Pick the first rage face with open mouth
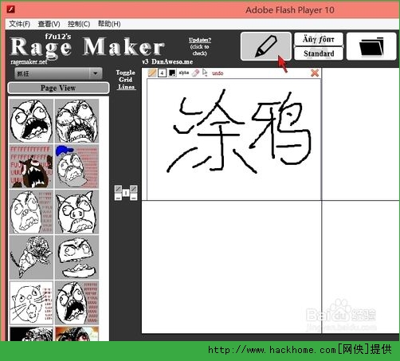 31,121
